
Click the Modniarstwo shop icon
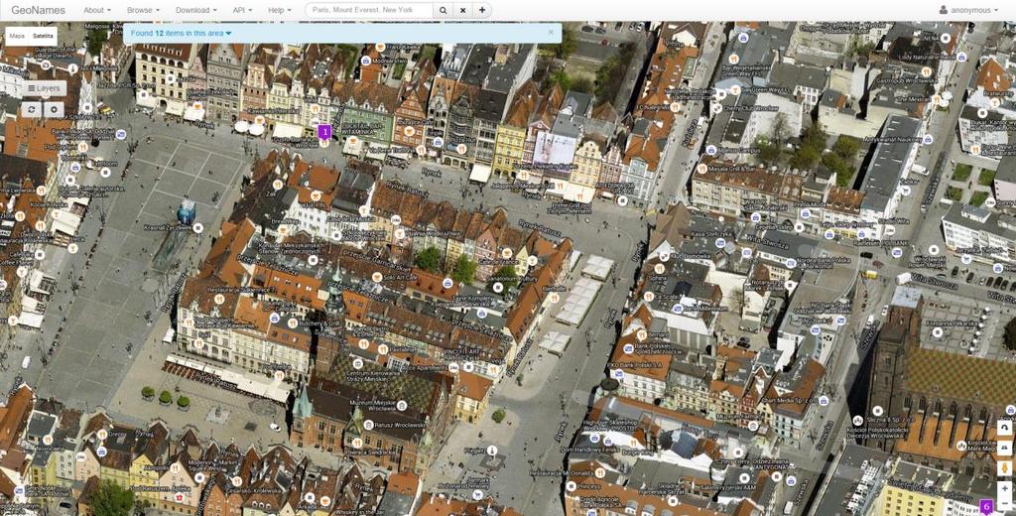tap(365, 60)
